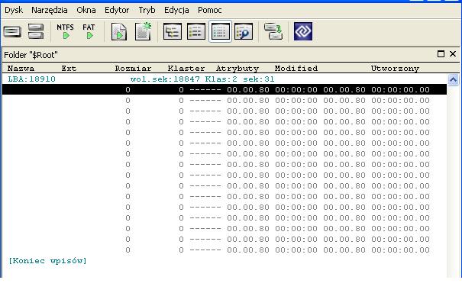Open the Okna menu
The height and width of the screenshot is (293, 462).
coord(86,11)
